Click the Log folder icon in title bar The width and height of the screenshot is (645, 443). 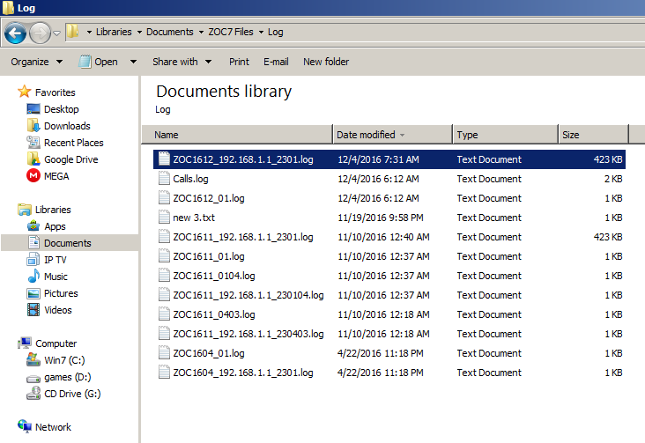(7, 7)
